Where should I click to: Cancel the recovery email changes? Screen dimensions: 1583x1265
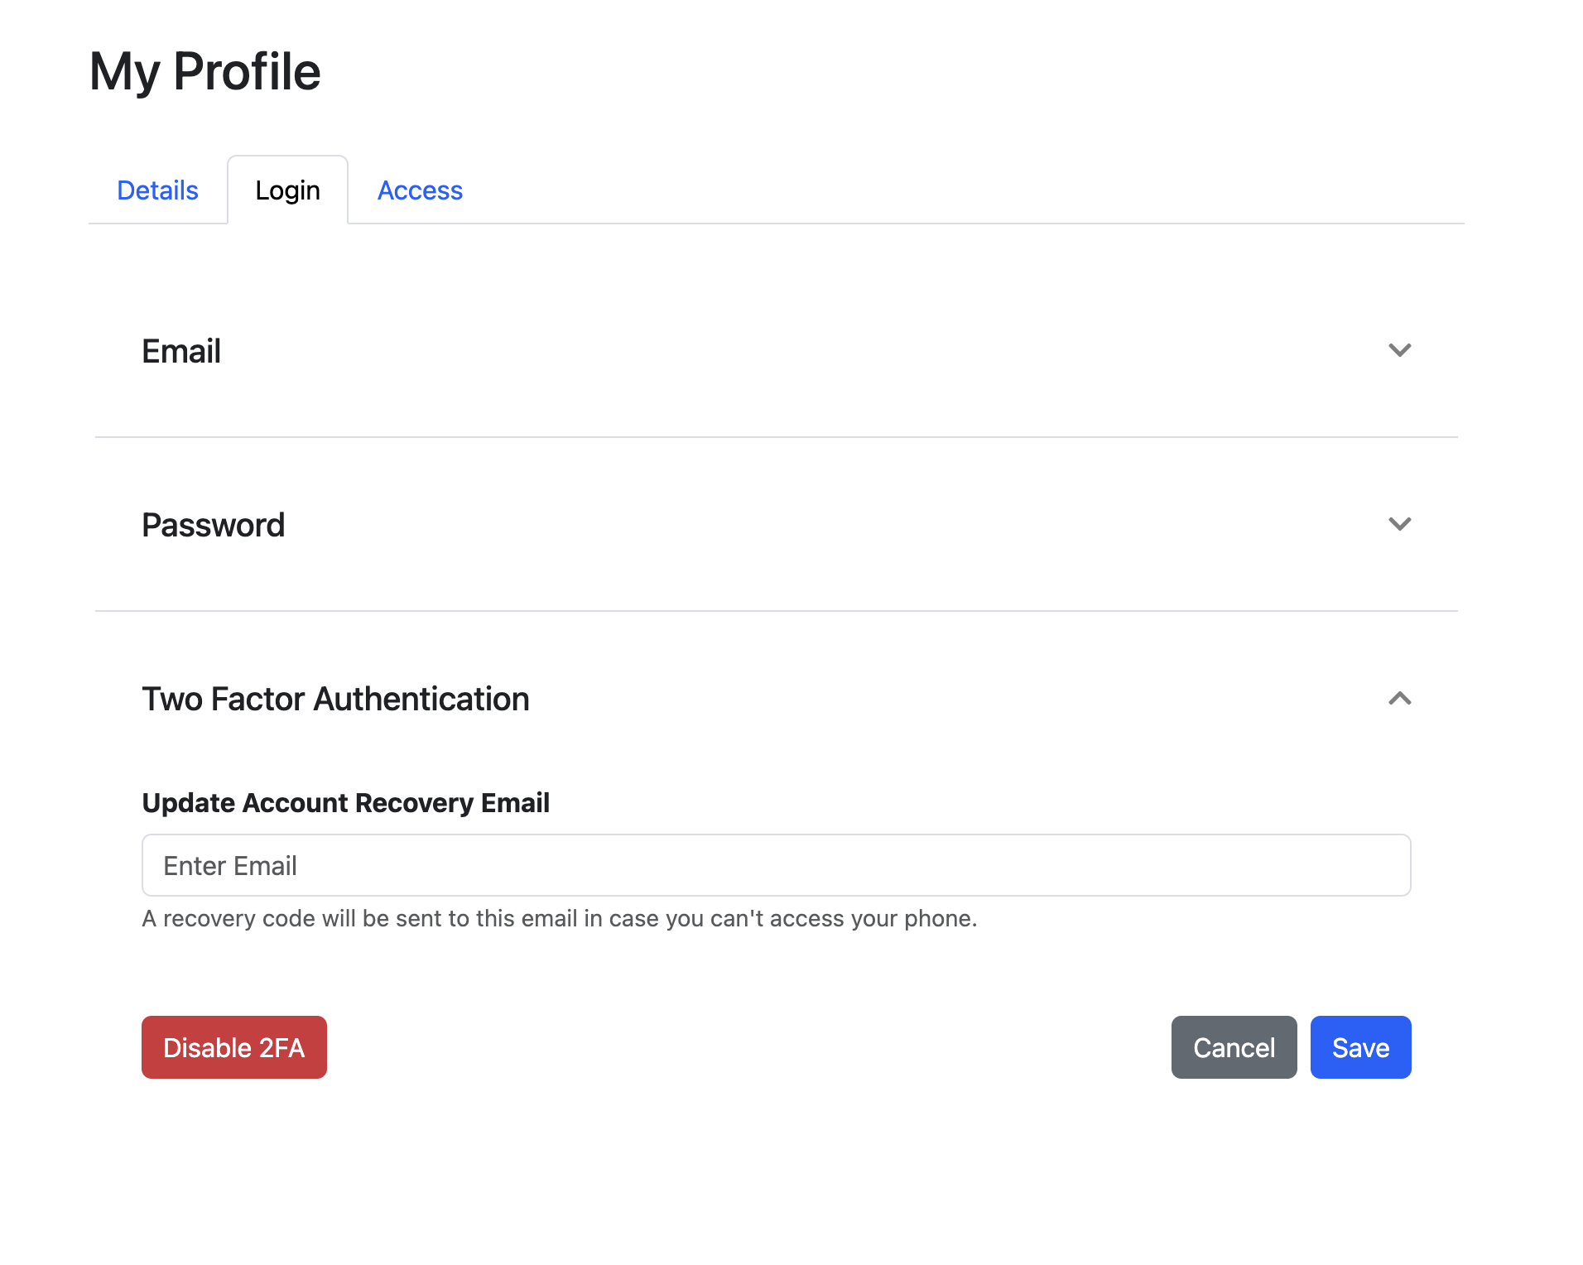click(1234, 1047)
